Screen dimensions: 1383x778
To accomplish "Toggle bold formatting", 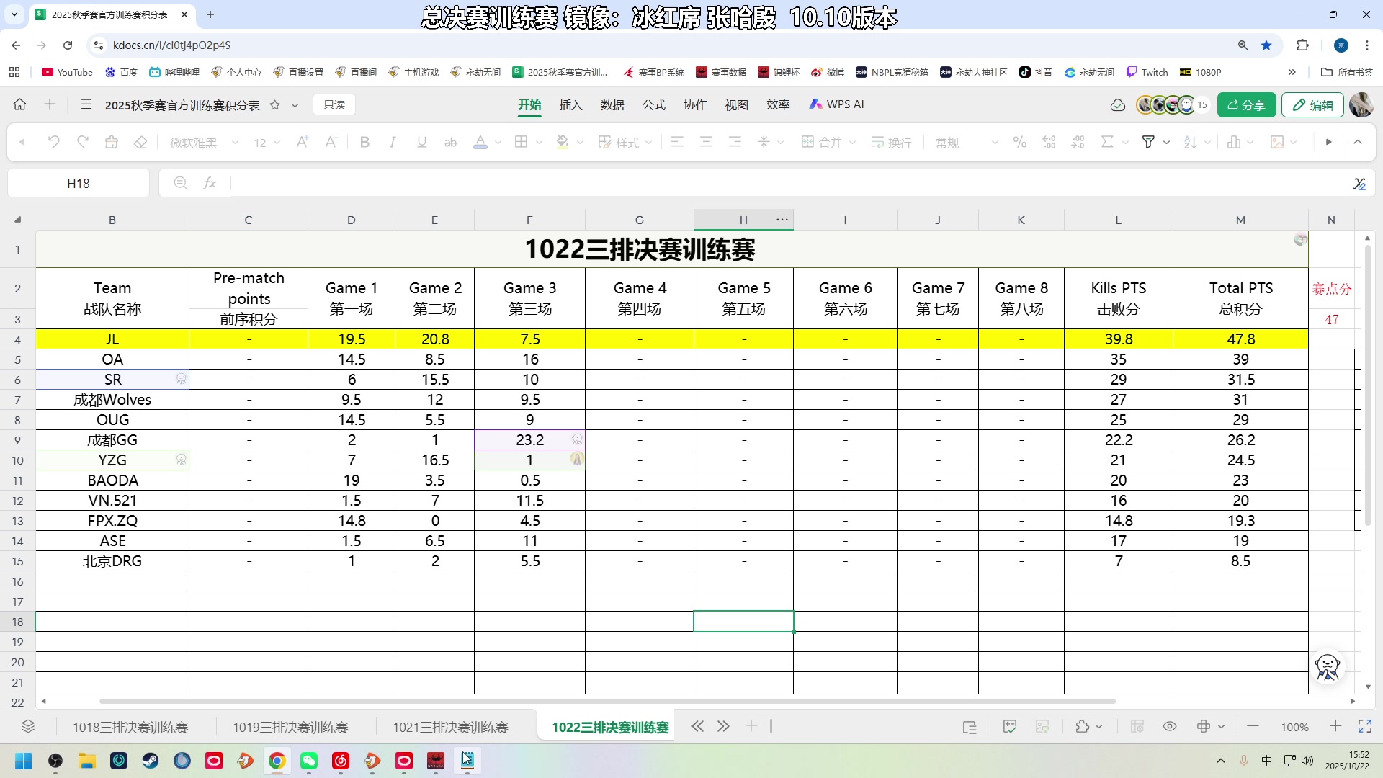I will click(x=364, y=142).
